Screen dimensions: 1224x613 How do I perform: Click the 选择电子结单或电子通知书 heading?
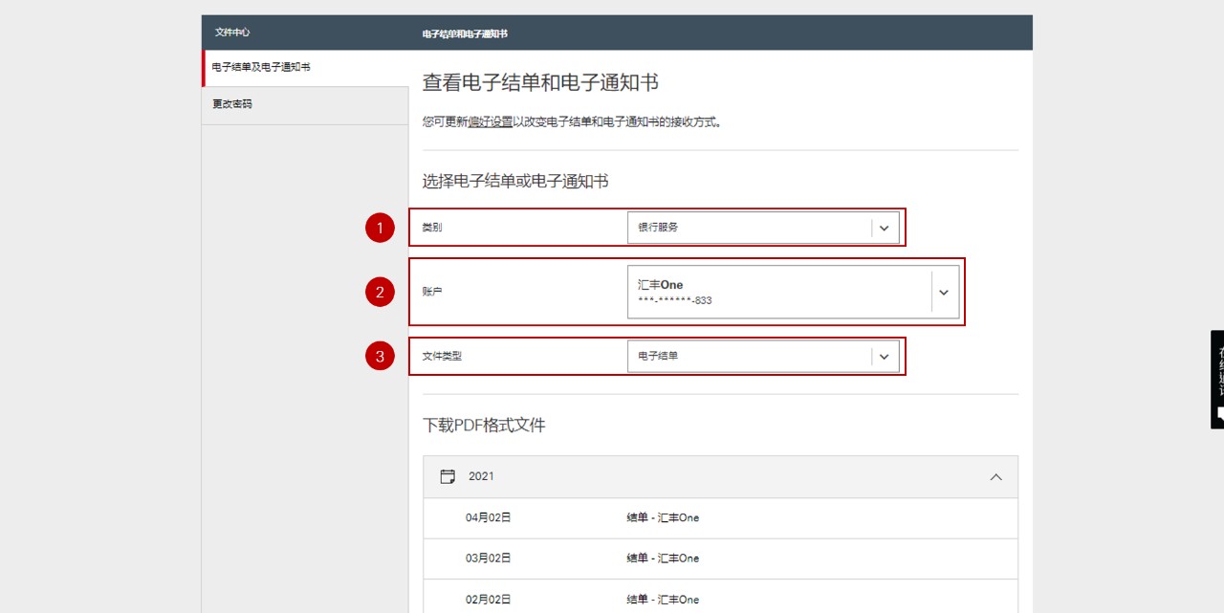515,181
